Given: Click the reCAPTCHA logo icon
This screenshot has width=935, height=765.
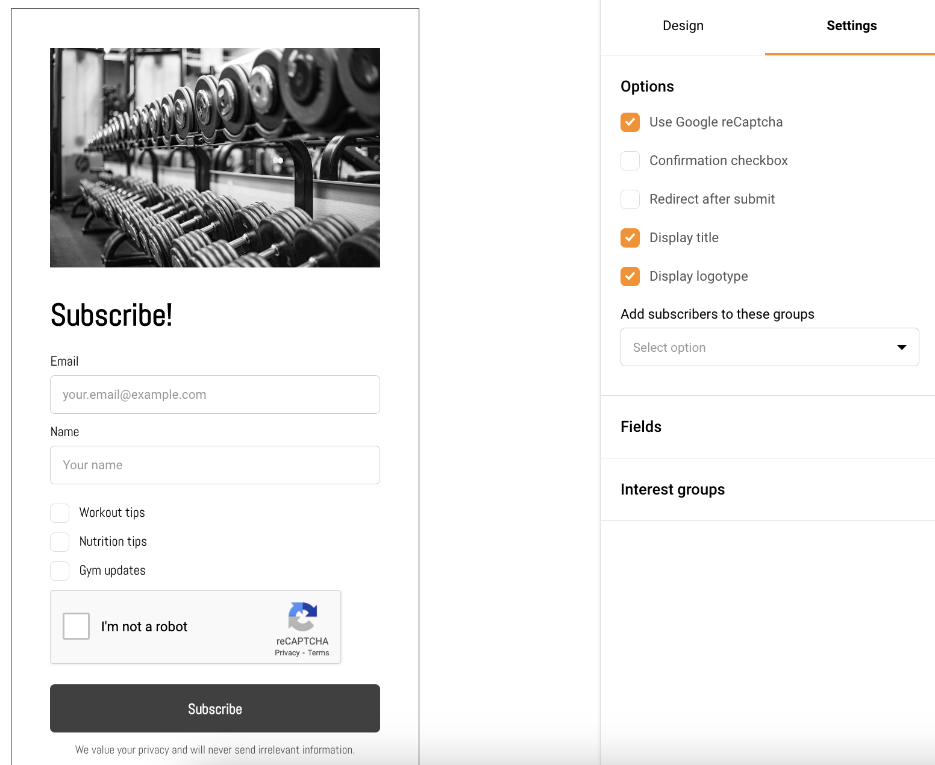Looking at the screenshot, I should click(x=302, y=617).
